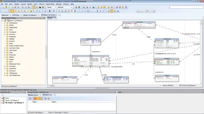Open the File menu

[x=2, y=4]
